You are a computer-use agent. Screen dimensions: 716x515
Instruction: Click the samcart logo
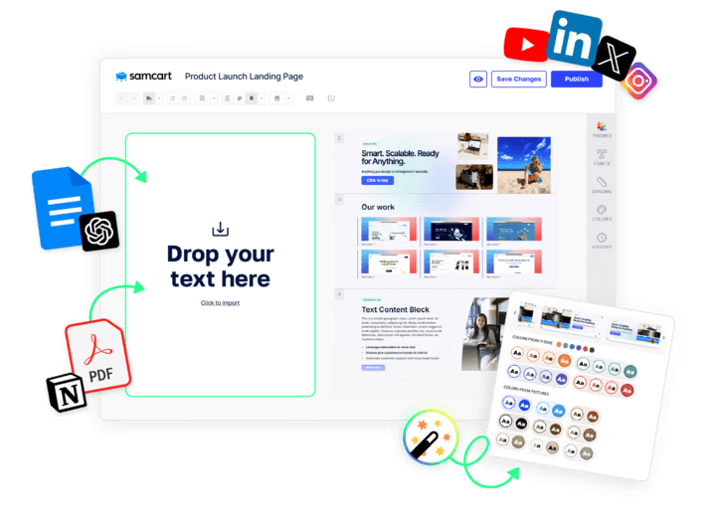point(144,77)
